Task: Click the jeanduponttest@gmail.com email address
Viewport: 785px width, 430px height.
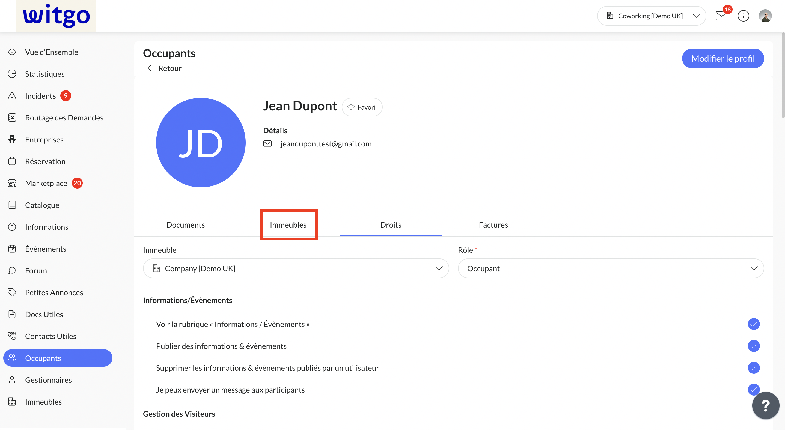Action: point(326,144)
